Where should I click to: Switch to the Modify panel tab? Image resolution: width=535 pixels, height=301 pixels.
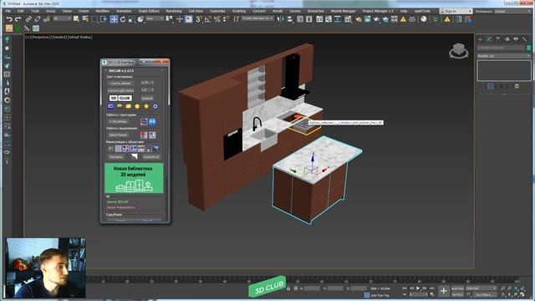[489, 39]
